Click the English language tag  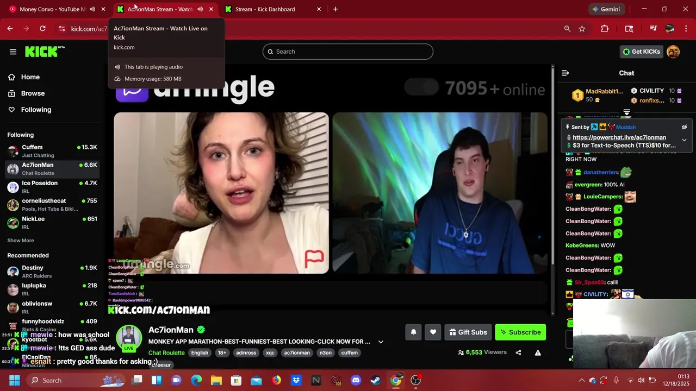click(x=200, y=353)
